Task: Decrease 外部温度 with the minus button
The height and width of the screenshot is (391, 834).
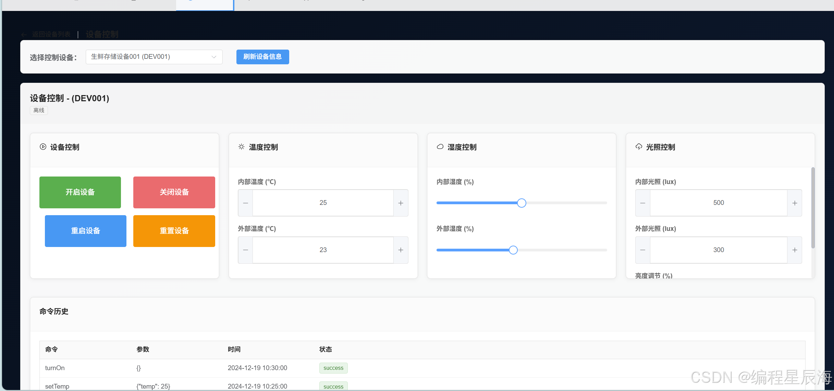Action: coord(245,250)
